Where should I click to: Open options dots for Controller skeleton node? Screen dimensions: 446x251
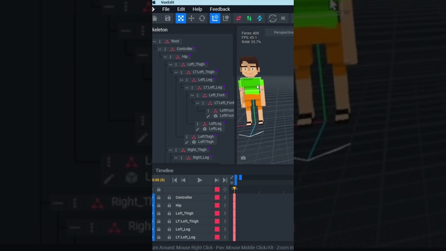[x=165, y=49]
